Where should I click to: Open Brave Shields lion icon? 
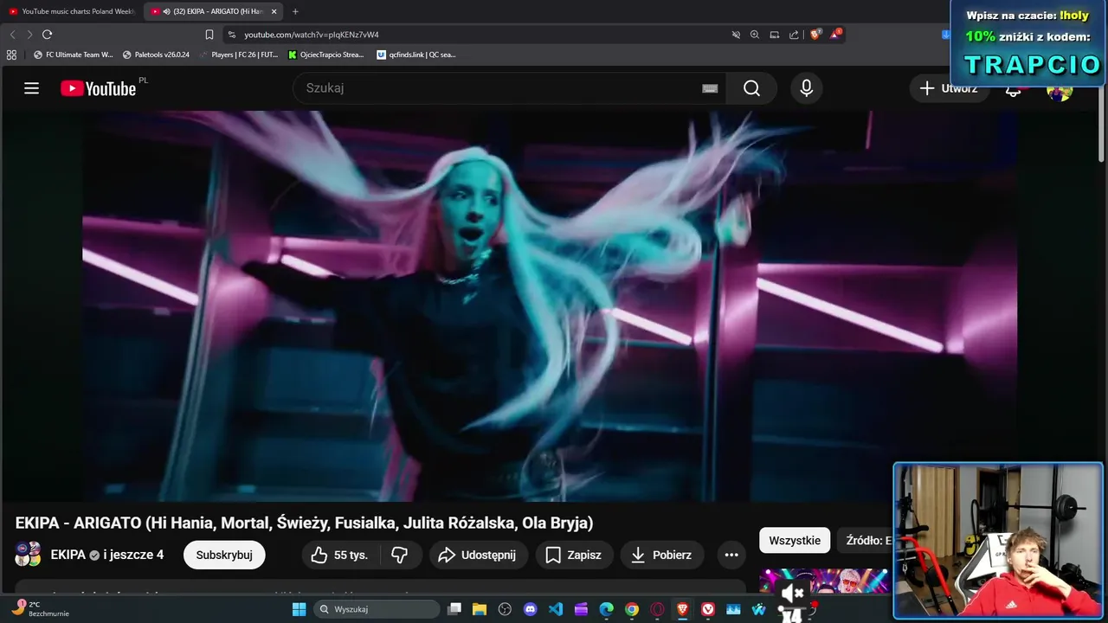[x=815, y=35]
